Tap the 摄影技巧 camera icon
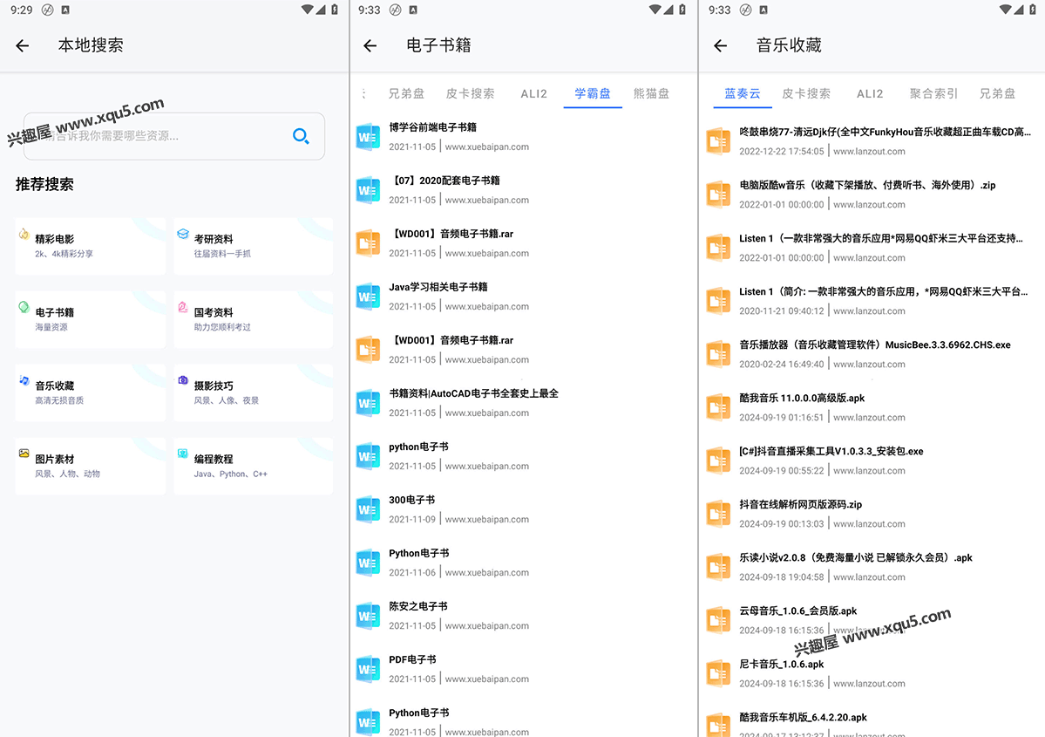This screenshot has height=737, width=1045. pyautogui.click(x=183, y=381)
